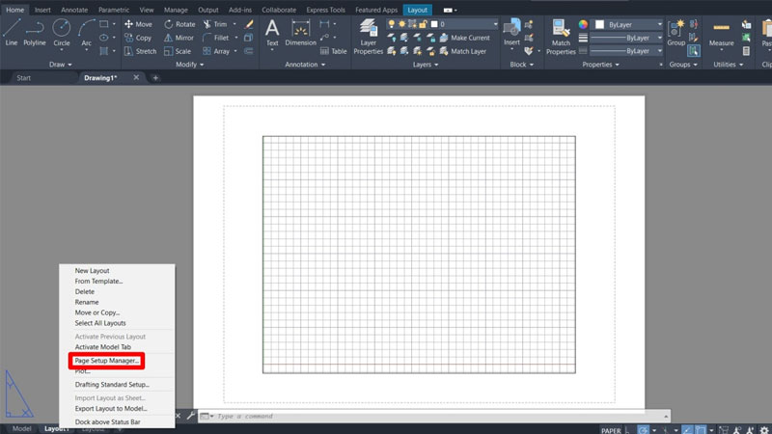Toggle PAPER space button in status bar
This screenshot has height=434, width=772.
point(611,430)
